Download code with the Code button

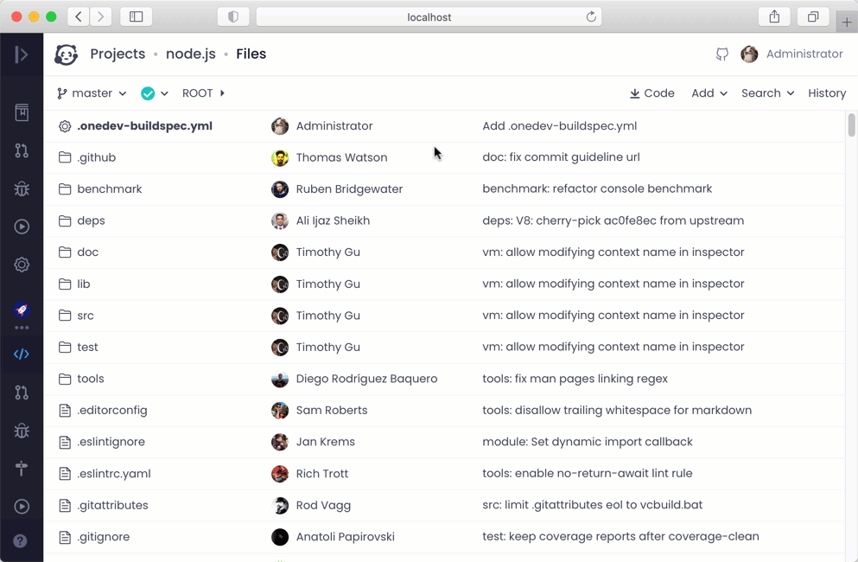[651, 93]
